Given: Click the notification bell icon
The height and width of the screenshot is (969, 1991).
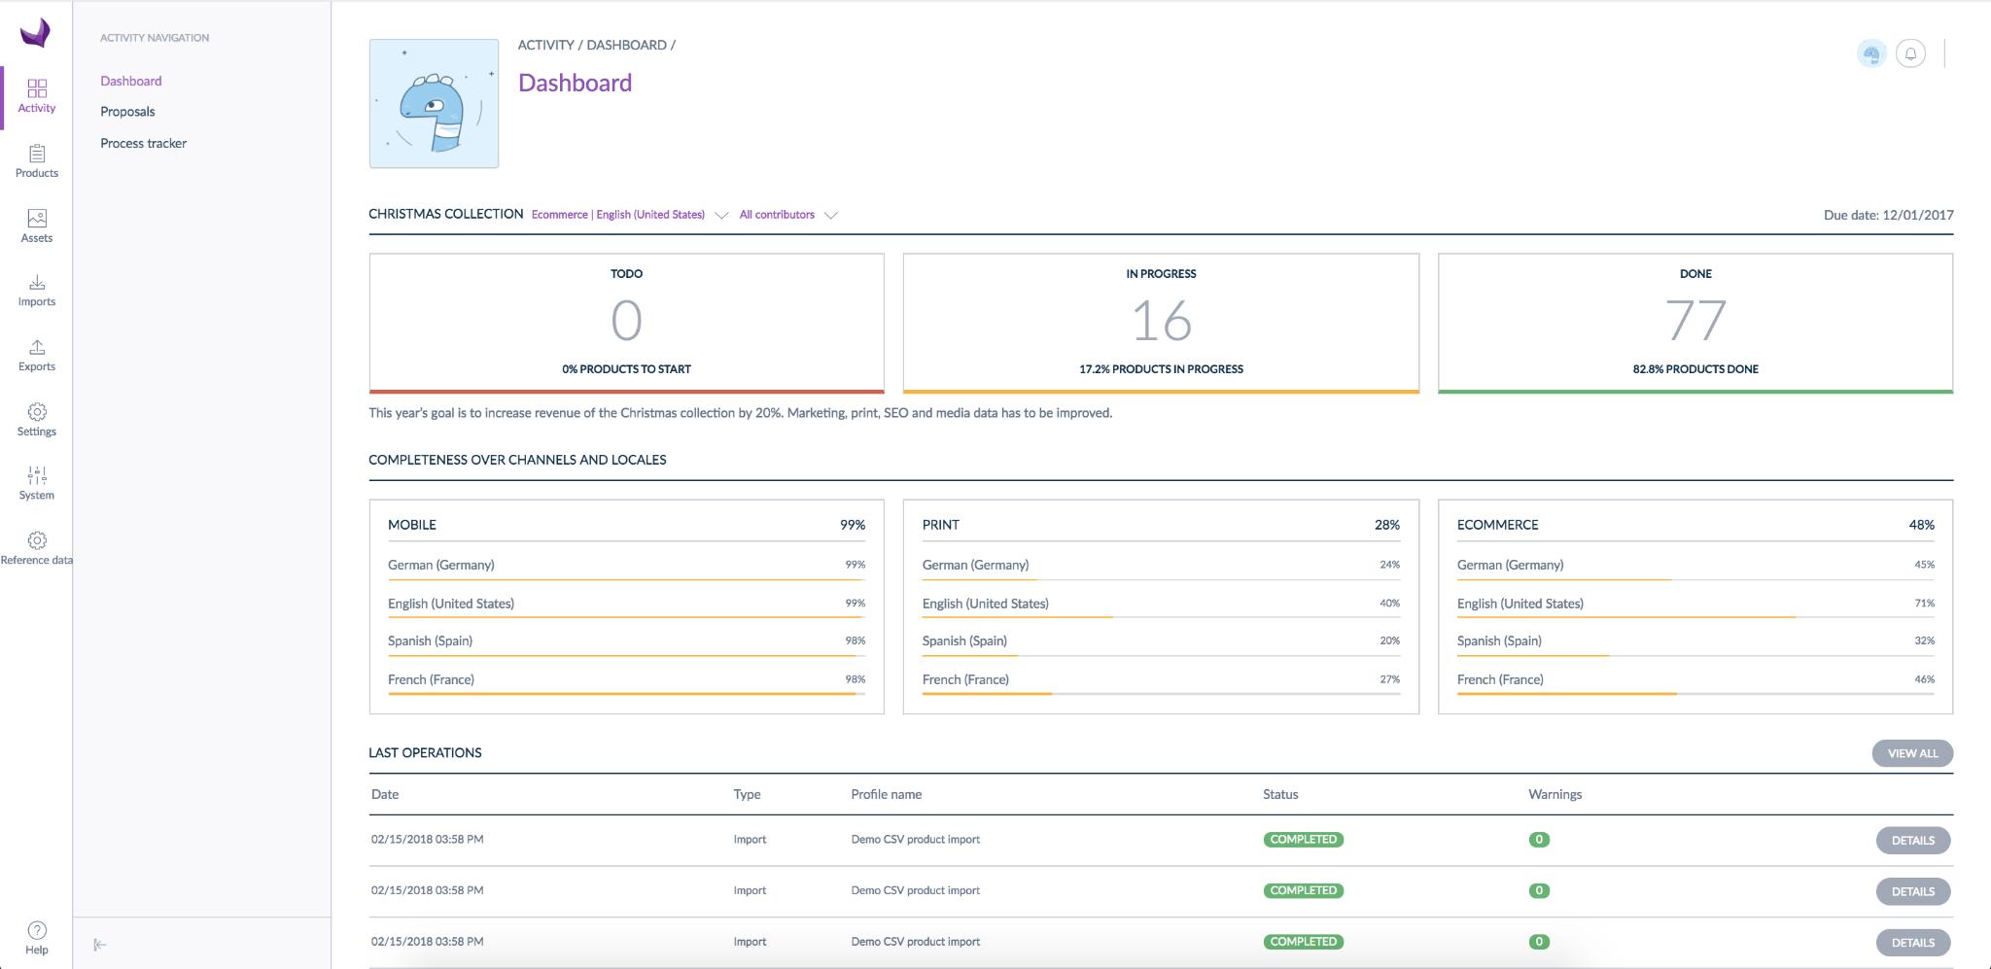Looking at the screenshot, I should [1910, 53].
